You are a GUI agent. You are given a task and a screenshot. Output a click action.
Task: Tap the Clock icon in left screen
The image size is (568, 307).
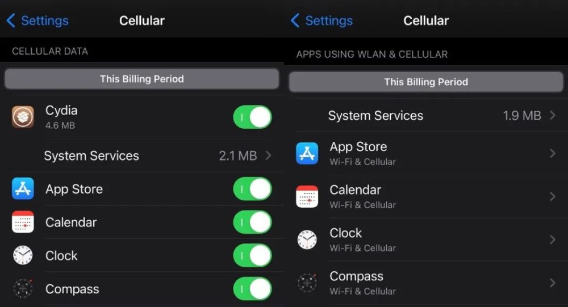coord(23,255)
